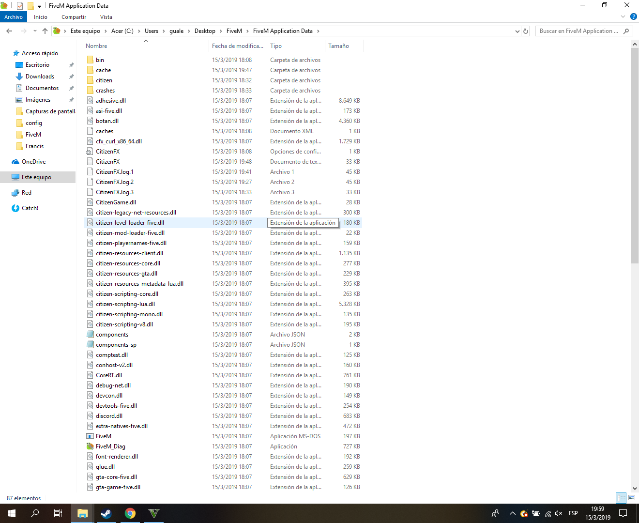
Task: Open Imágenes in navigation pane
Action: point(38,100)
